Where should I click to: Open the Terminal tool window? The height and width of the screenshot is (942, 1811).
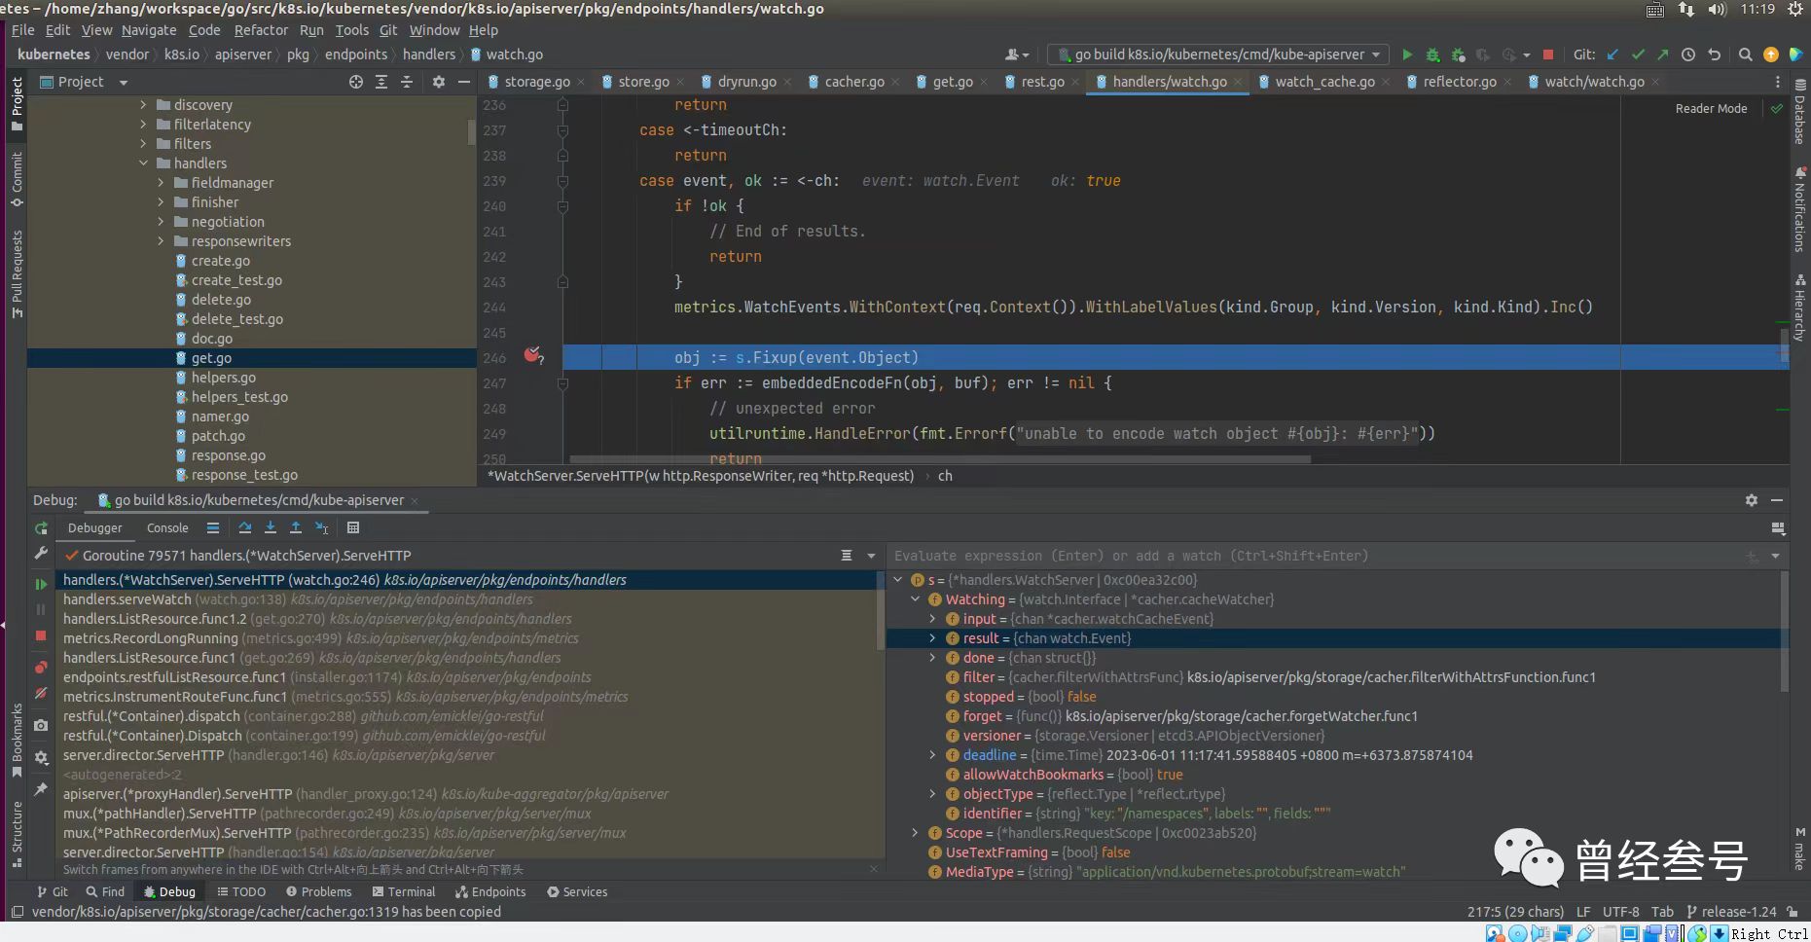point(403,891)
